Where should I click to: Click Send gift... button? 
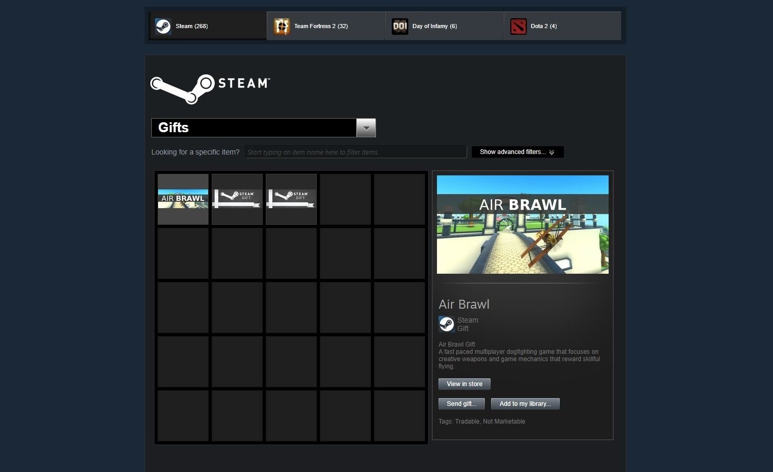(x=461, y=404)
